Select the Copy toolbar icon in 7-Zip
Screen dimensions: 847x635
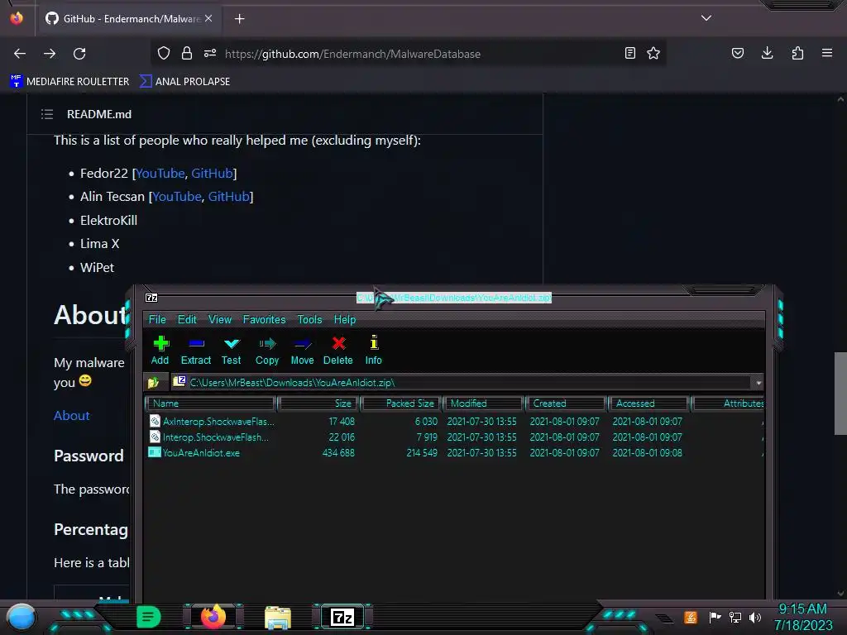coord(267,351)
